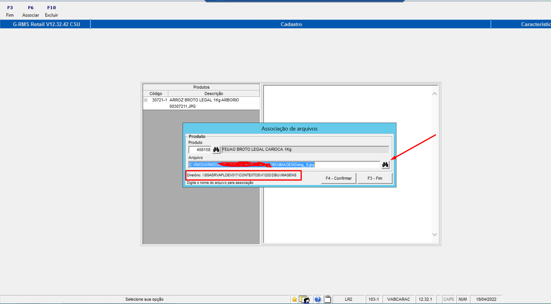Click the Produtos grid title header
This screenshot has width=551, height=304.
click(201, 87)
